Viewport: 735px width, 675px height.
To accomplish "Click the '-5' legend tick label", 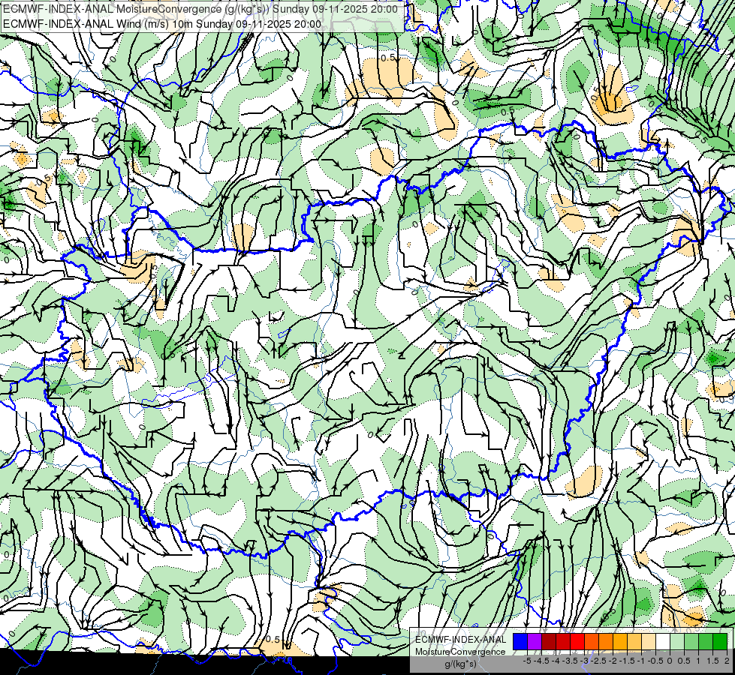I will (527, 661).
